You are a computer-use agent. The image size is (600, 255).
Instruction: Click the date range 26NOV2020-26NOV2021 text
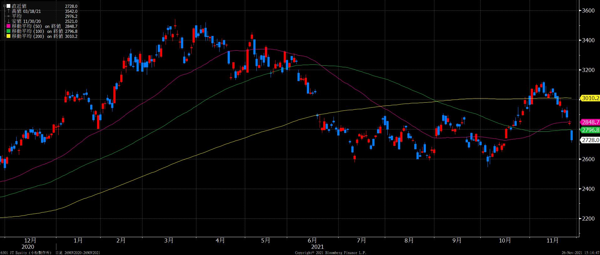pos(82,252)
